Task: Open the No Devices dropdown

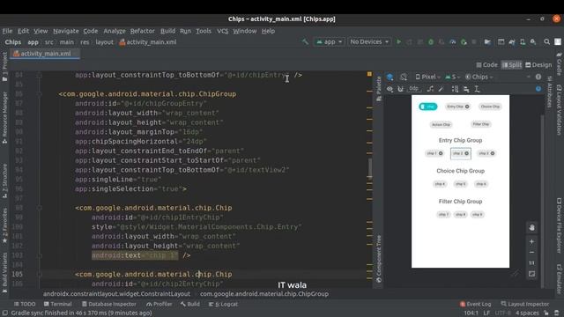Action: (x=369, y=42)
